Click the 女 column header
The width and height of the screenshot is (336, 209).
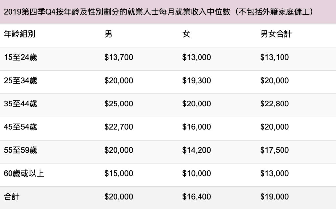pos(186,34)
